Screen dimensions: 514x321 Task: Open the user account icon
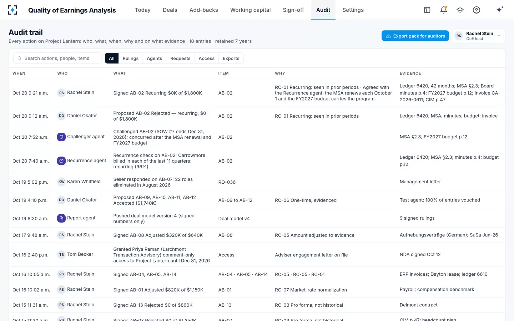point(477,10)
